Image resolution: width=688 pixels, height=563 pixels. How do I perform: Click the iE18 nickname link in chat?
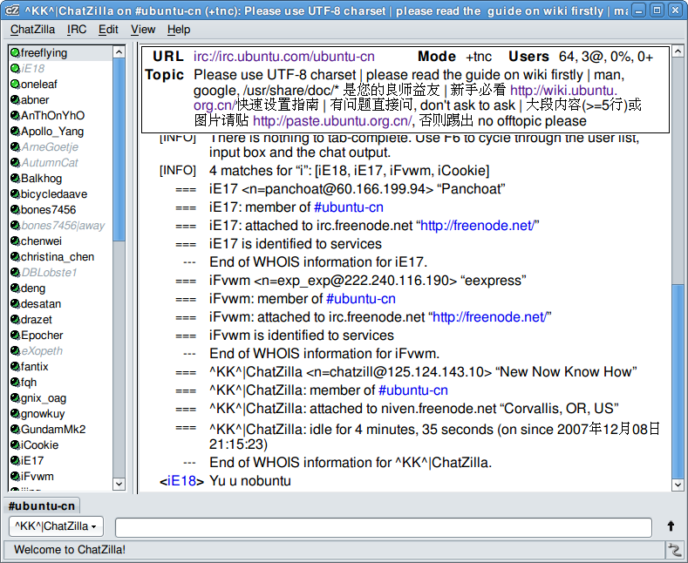(x=181, y=481)
